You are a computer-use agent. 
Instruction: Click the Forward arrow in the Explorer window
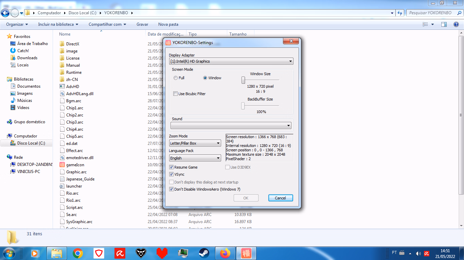15,13
